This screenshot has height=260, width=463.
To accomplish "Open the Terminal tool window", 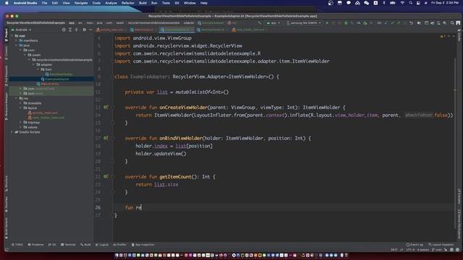I will [68, 245].
